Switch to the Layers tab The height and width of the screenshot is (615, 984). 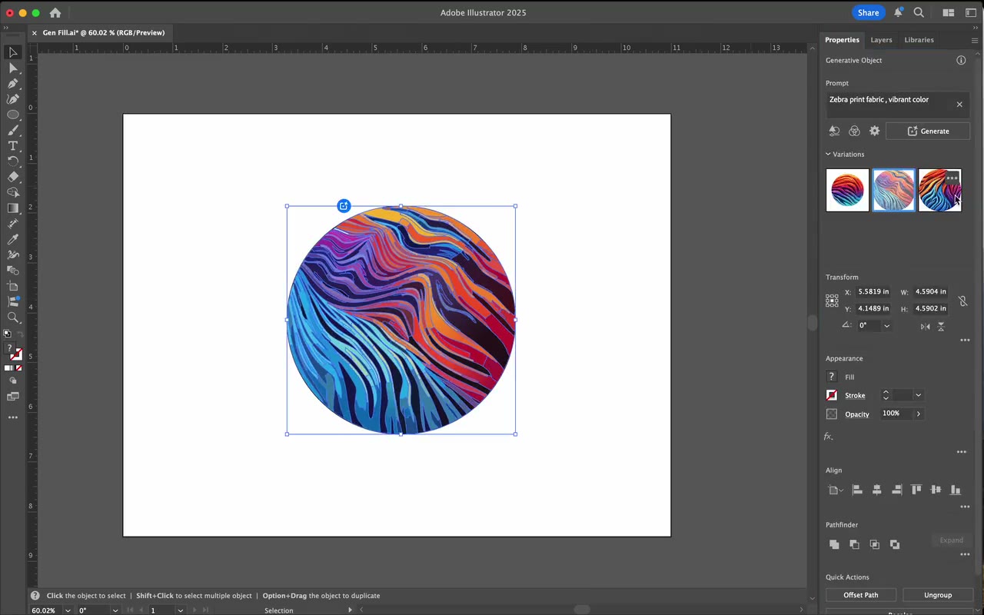[x=881, y=40]
